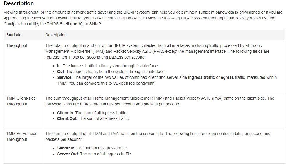Click the Client Out bullet label
The height and width of the screenshot is (166, 288).
pyautogui.click(x=67, y=118)
